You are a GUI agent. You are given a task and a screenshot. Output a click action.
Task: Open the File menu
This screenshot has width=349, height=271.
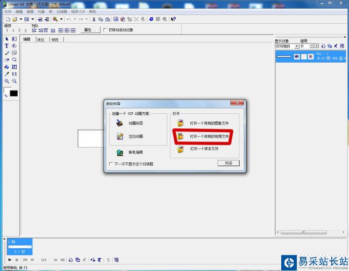pyautogui.click(x=8, y=12)
